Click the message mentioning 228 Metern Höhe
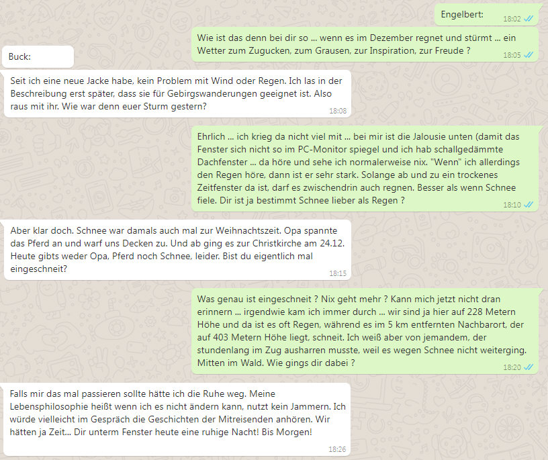548x460 pixels. (x=365, y=331)
